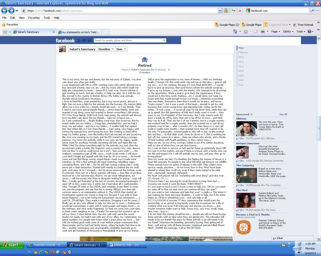Click the Facebook search magnifier icon
This screenshot has width=321, height=256.
tap(164, 40)
